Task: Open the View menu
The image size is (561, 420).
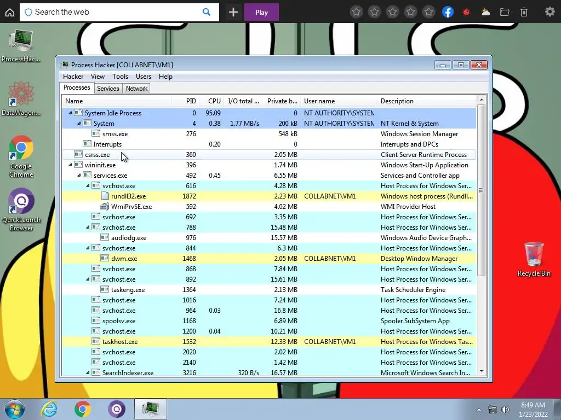Action: tap(98, 77)
